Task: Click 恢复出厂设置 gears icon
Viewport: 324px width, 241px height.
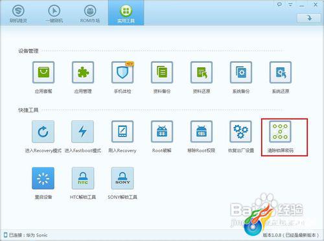Action: pos(241,132)
